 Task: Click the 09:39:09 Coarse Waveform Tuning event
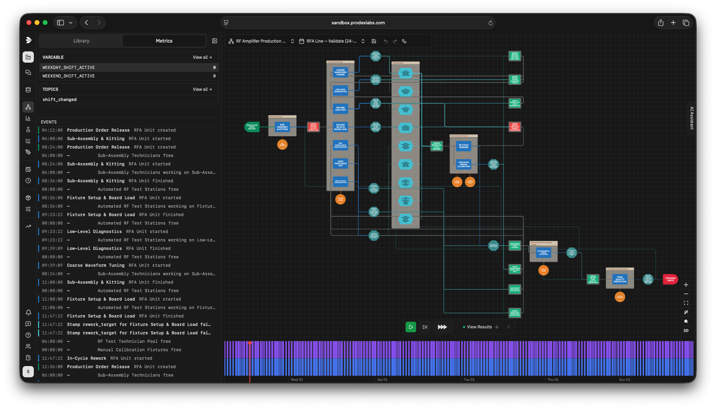click(x=129, y=265)
